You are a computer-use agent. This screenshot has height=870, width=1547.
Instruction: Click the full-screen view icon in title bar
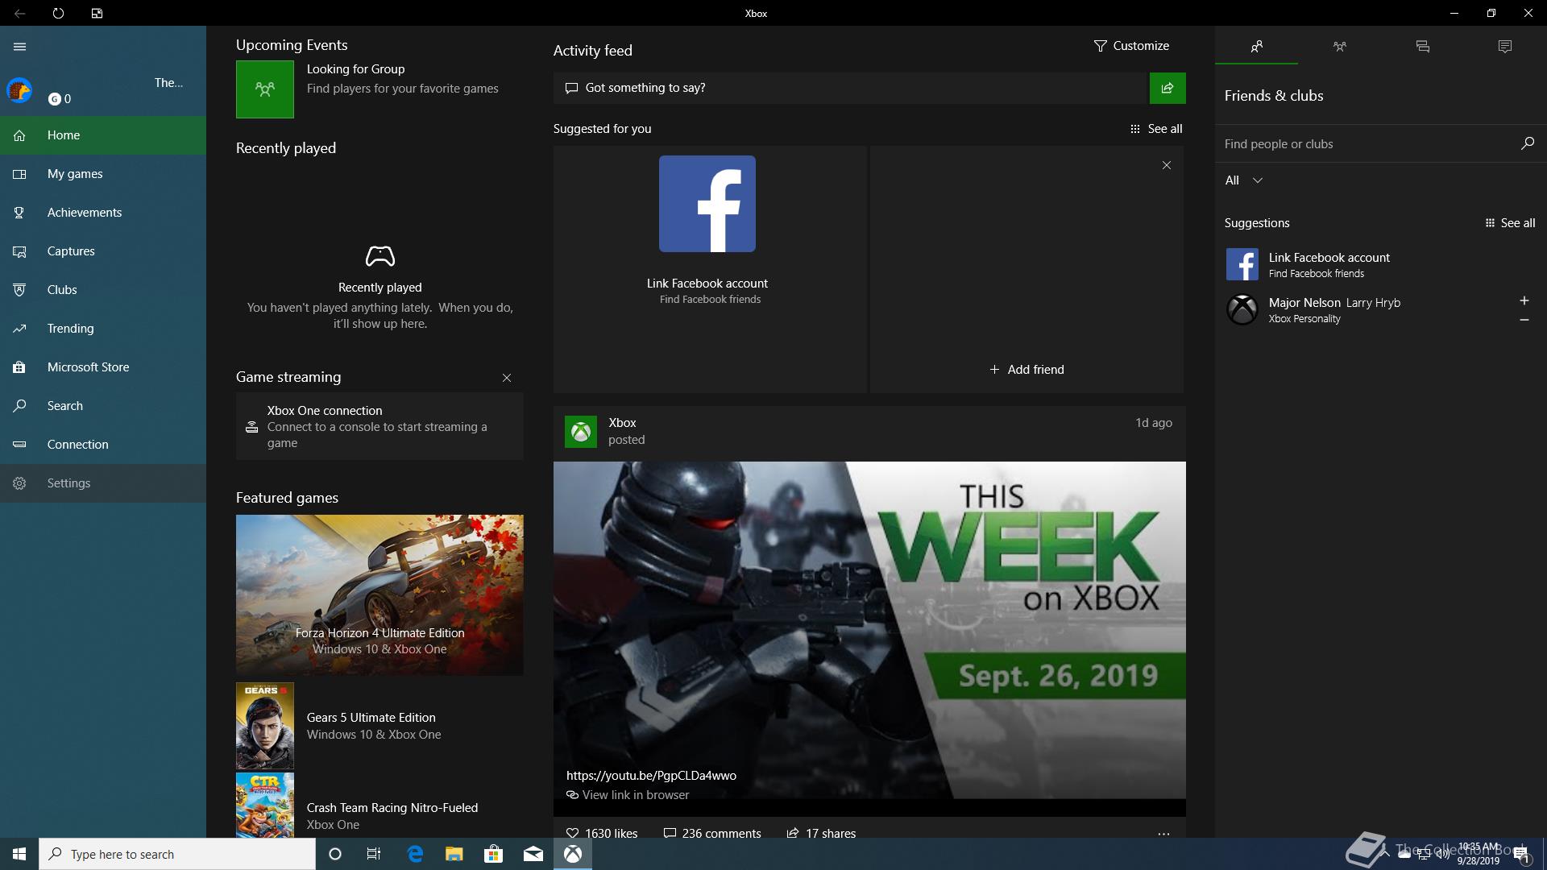pyautogui.click(x=97, y=13)
